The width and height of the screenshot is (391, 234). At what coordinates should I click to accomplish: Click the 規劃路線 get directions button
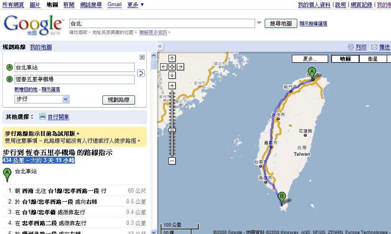tap(119, 100)
